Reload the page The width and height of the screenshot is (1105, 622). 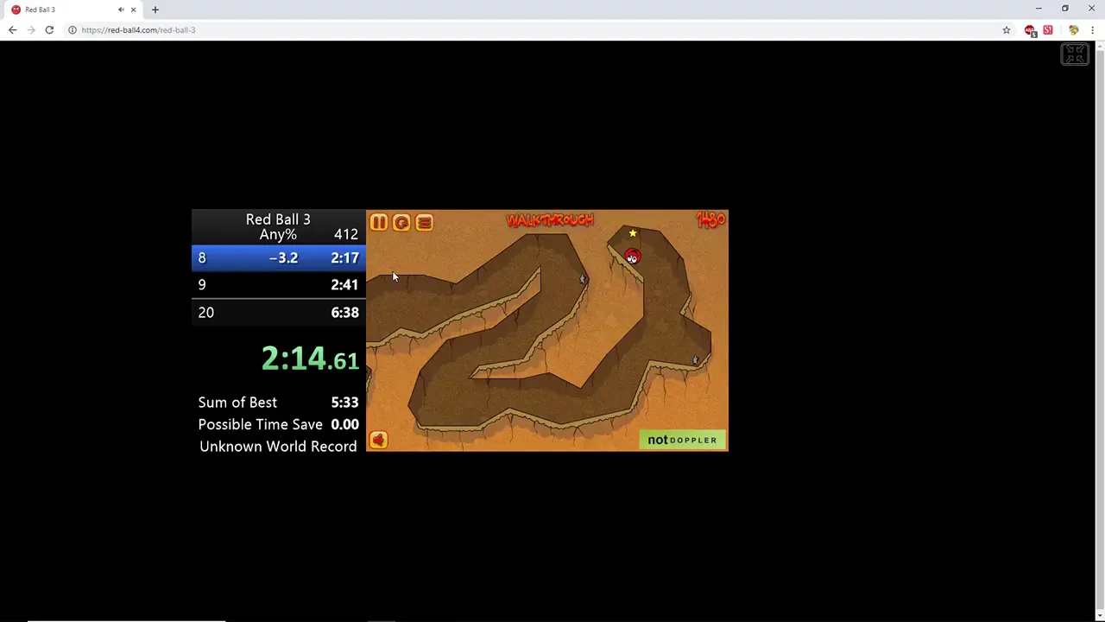49,30
